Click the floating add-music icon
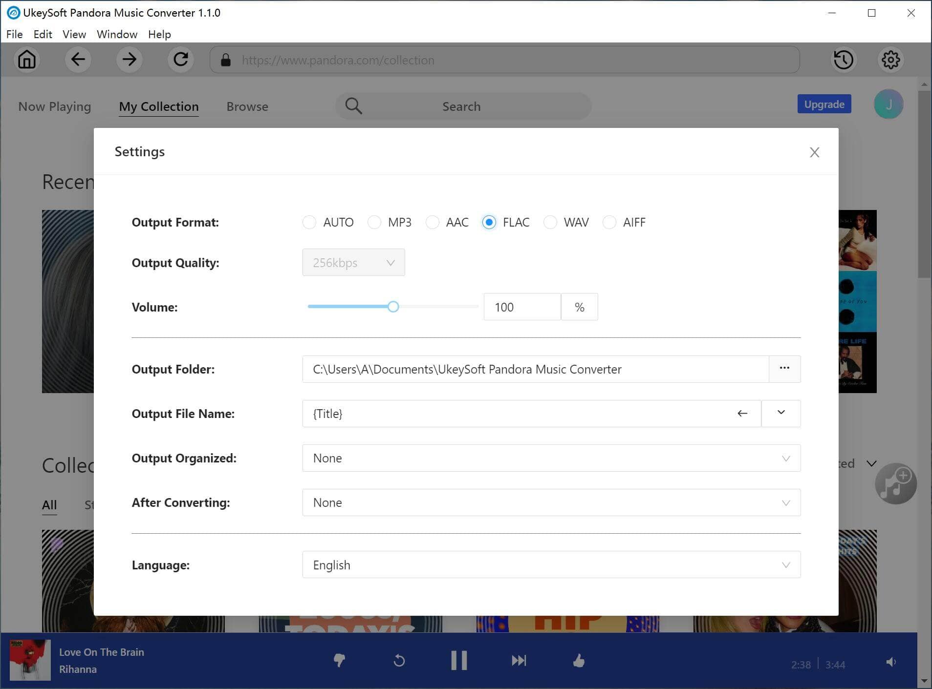932x689 pixels. coord(896,483)
